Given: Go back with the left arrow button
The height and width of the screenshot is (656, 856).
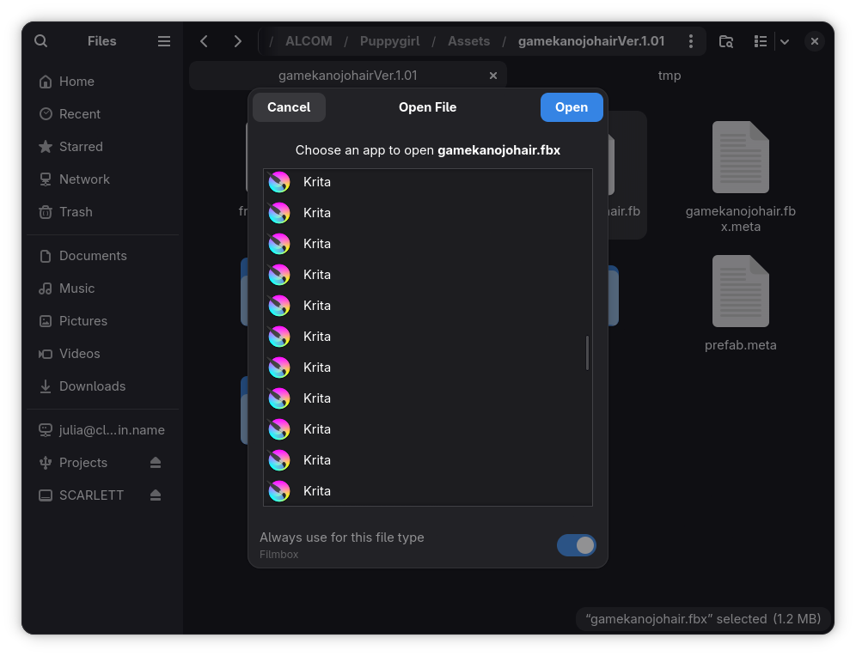Looking at the screenshot, I should tap(205, 41).
